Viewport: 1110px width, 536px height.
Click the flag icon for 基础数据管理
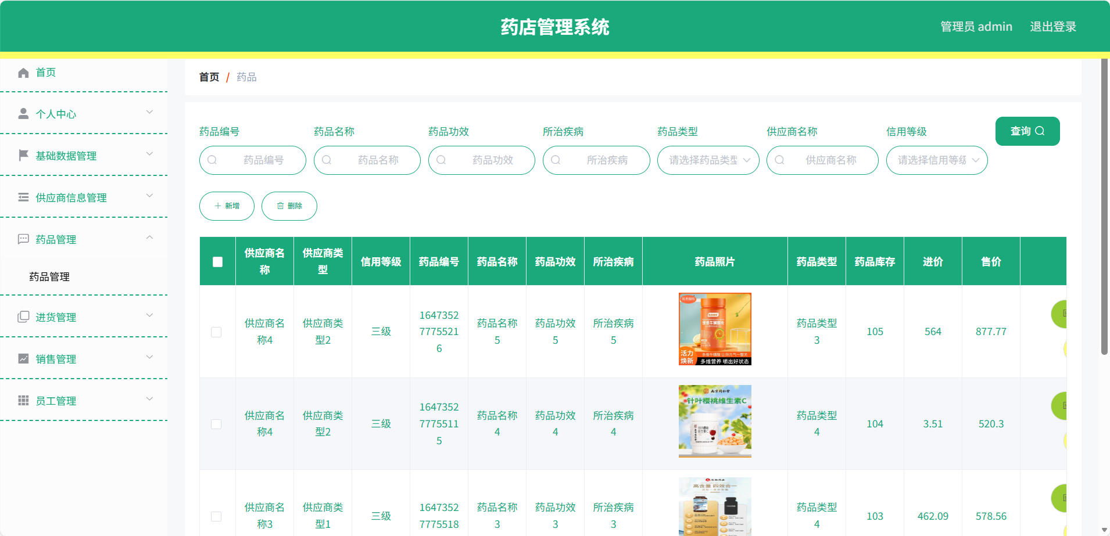point(23,156)
